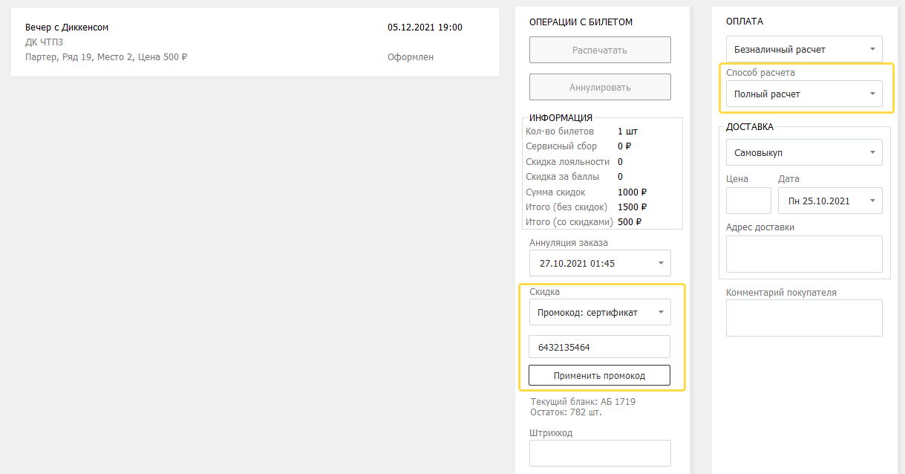Click the delivery Цена input field
The width and height of the screenshot is (905, 474).
[748, 201]
